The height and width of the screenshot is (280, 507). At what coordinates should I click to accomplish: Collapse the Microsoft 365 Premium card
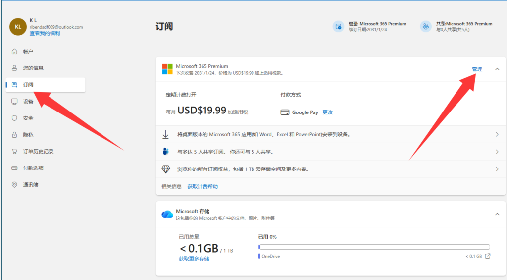pos(497,69)
